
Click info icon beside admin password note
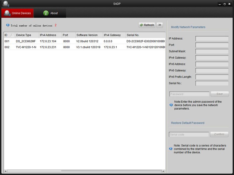point(171,105)
